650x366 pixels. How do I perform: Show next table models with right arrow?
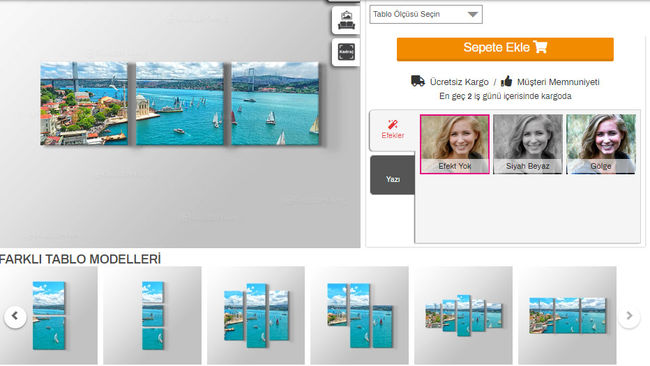[629, 317]
